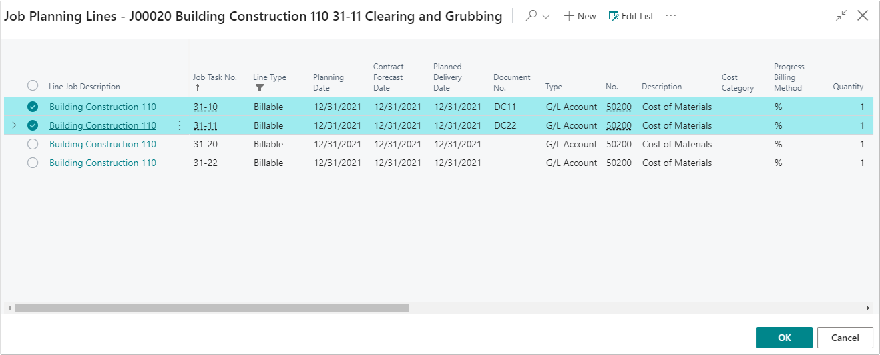Collapse the dialog with the shrink arrows icon

coord(841,16)
